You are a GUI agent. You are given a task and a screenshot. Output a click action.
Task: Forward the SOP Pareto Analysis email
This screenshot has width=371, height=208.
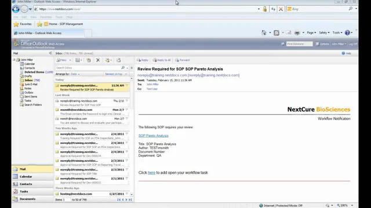click(x=182, y=60)
